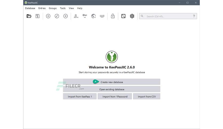The width and height of the screenshot is (223, 129).
Task: Open settings with the gear icon
Action: point(132,16)
